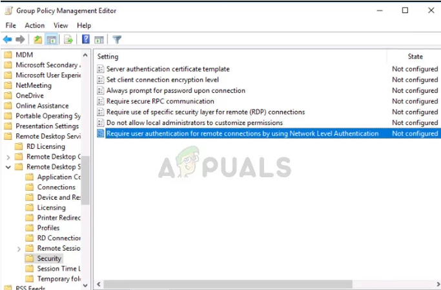Select Device and Resource Redirection tree item
The width and height of the screenshot is (441, 290).
click(x=59, y=197)
